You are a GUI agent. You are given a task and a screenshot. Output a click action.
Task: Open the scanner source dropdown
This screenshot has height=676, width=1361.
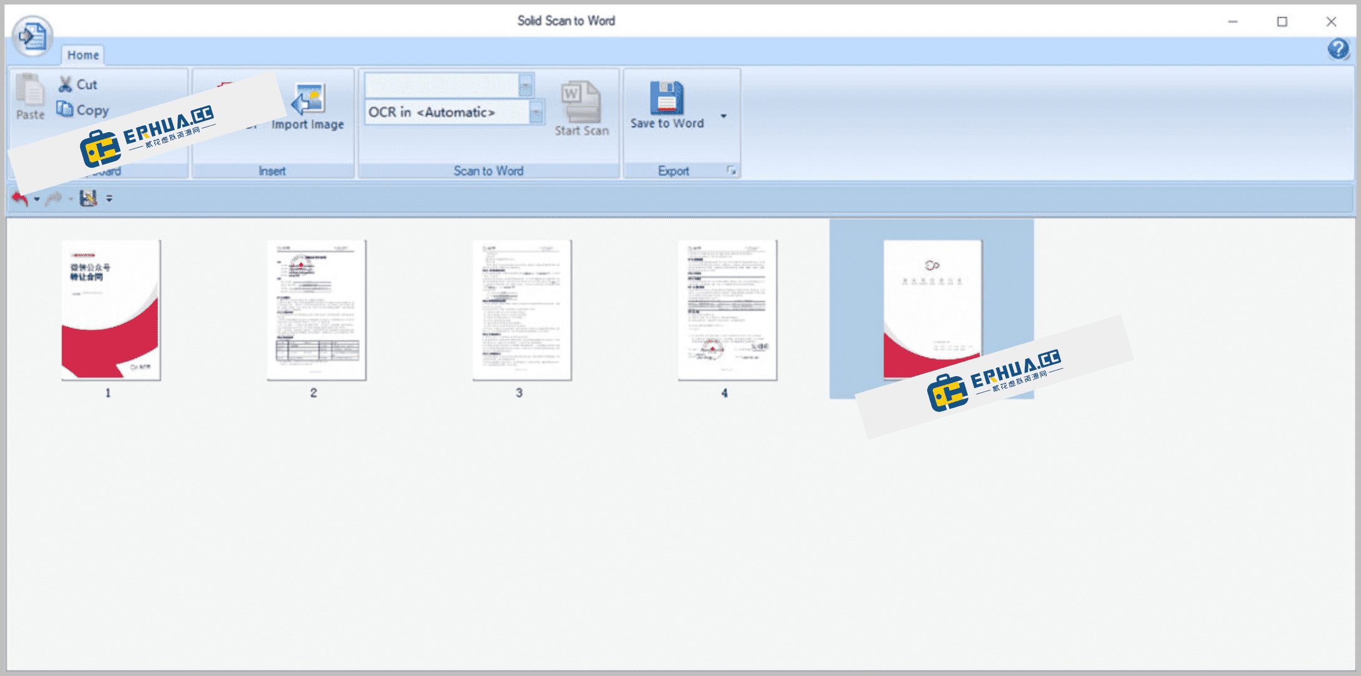(525, 85)
